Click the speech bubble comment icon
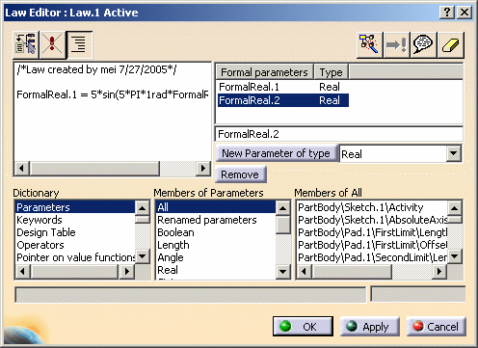This screenshot has height=348, width=478. pyautogui.click(x=423, y=44)
